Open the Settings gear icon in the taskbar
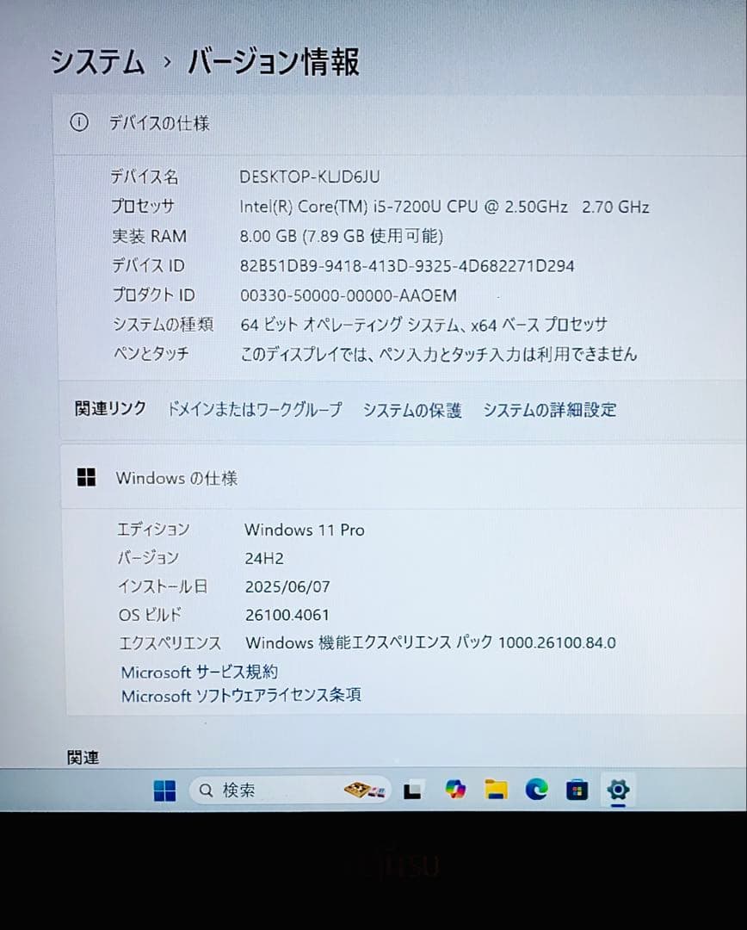Viewport: 747px width, 930px height. 619,790
